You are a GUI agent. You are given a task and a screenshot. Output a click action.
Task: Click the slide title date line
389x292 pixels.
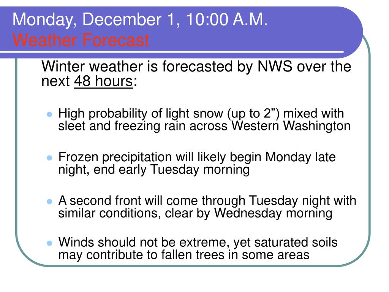click(x=140, y=19)
